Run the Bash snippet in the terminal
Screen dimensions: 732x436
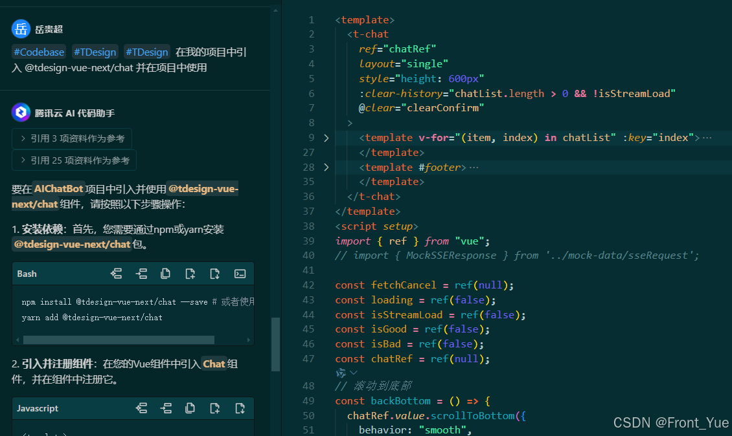[x=240, y=274]
